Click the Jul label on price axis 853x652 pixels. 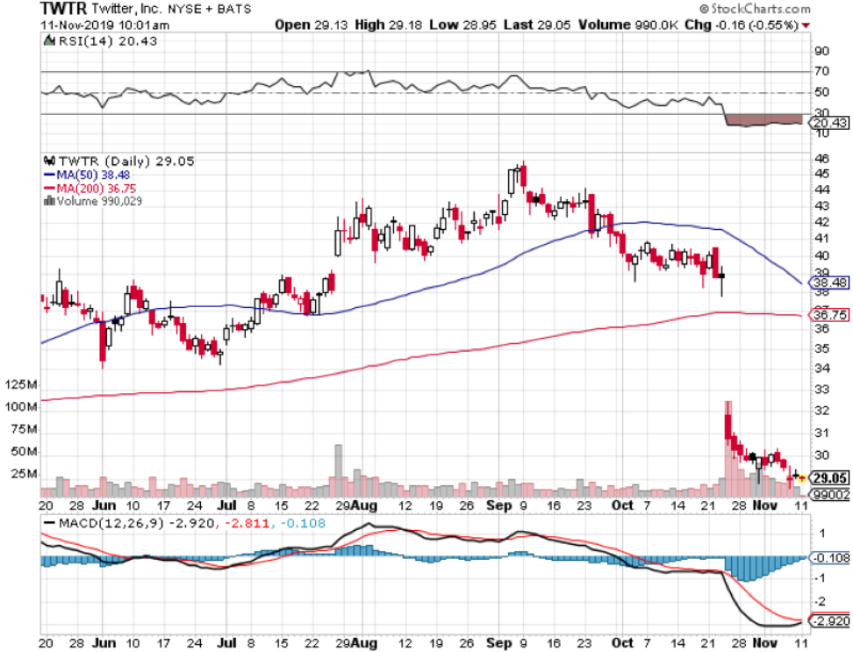[226, 505]
